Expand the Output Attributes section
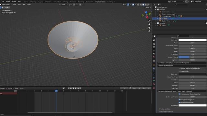Image resolution: width=207 pixels, height=116 pixels. 165,109
